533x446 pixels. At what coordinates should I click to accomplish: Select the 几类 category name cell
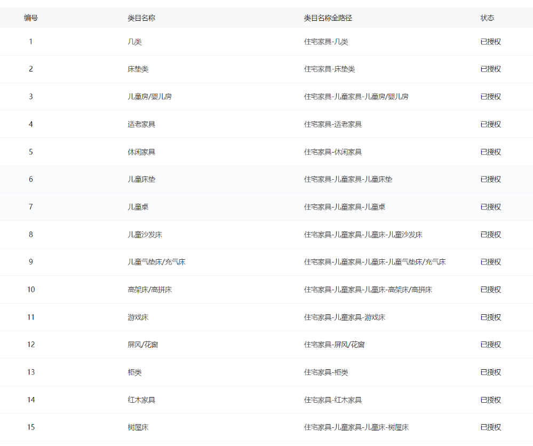[134, 42]
